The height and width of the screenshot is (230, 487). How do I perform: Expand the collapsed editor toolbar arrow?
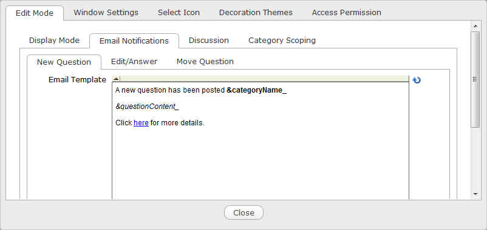click(x=116, y=79)
